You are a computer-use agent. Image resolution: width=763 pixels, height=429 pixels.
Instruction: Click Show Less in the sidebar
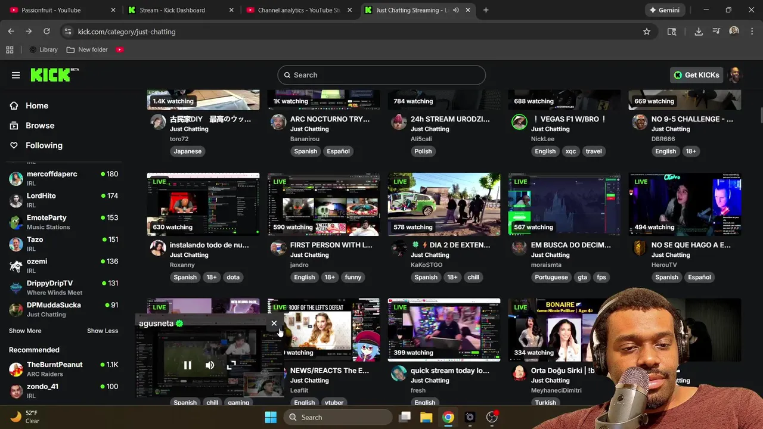[x=103, y=331]
